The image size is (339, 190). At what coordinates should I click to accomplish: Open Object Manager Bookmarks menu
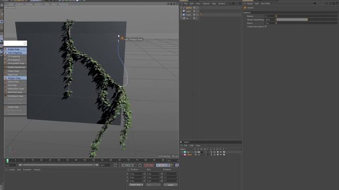tap(221, 4)
